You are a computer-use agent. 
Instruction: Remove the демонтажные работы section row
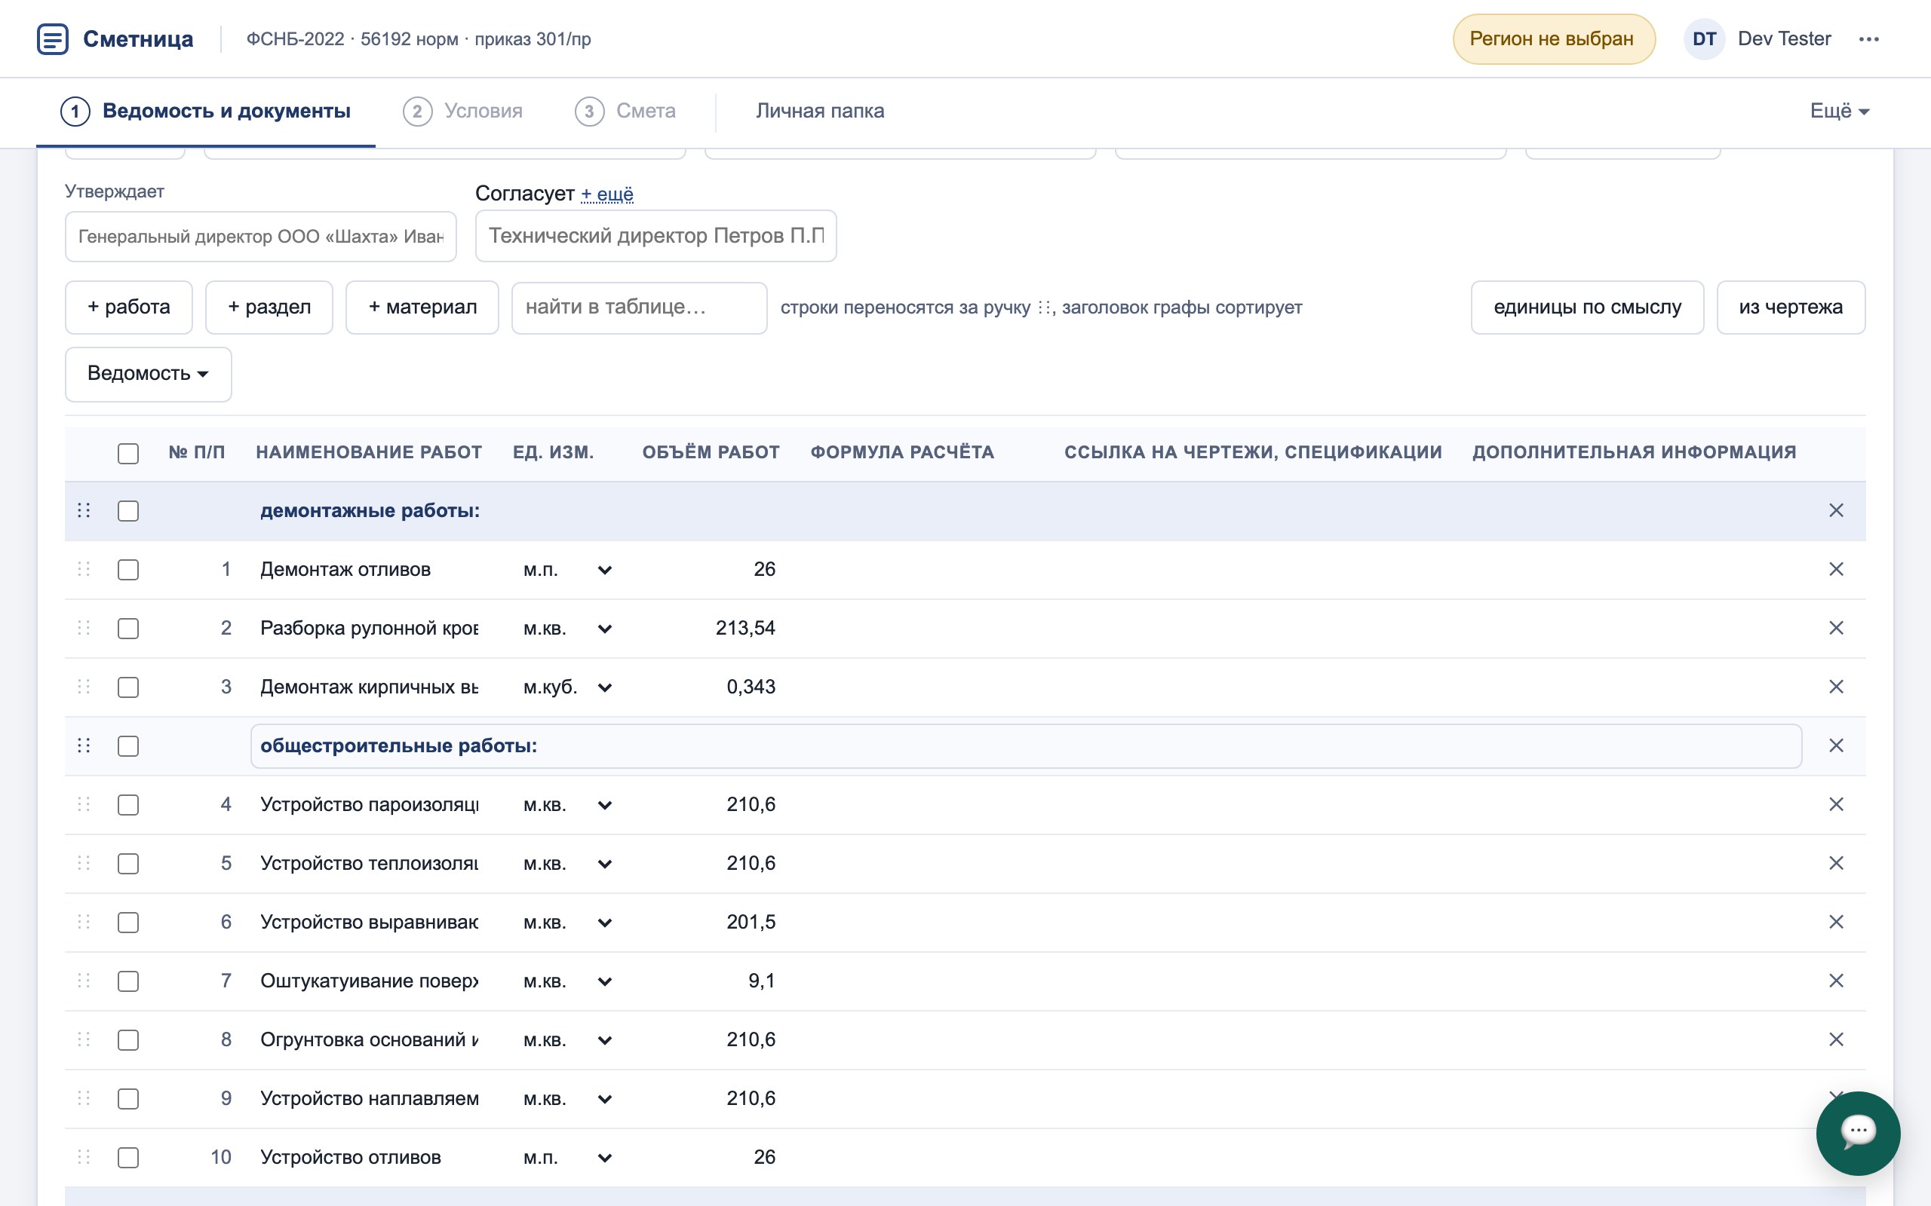tap(1836, 510)
